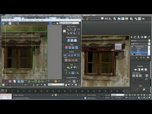Switch to the Create command panel tab

(x=131, y=37)
